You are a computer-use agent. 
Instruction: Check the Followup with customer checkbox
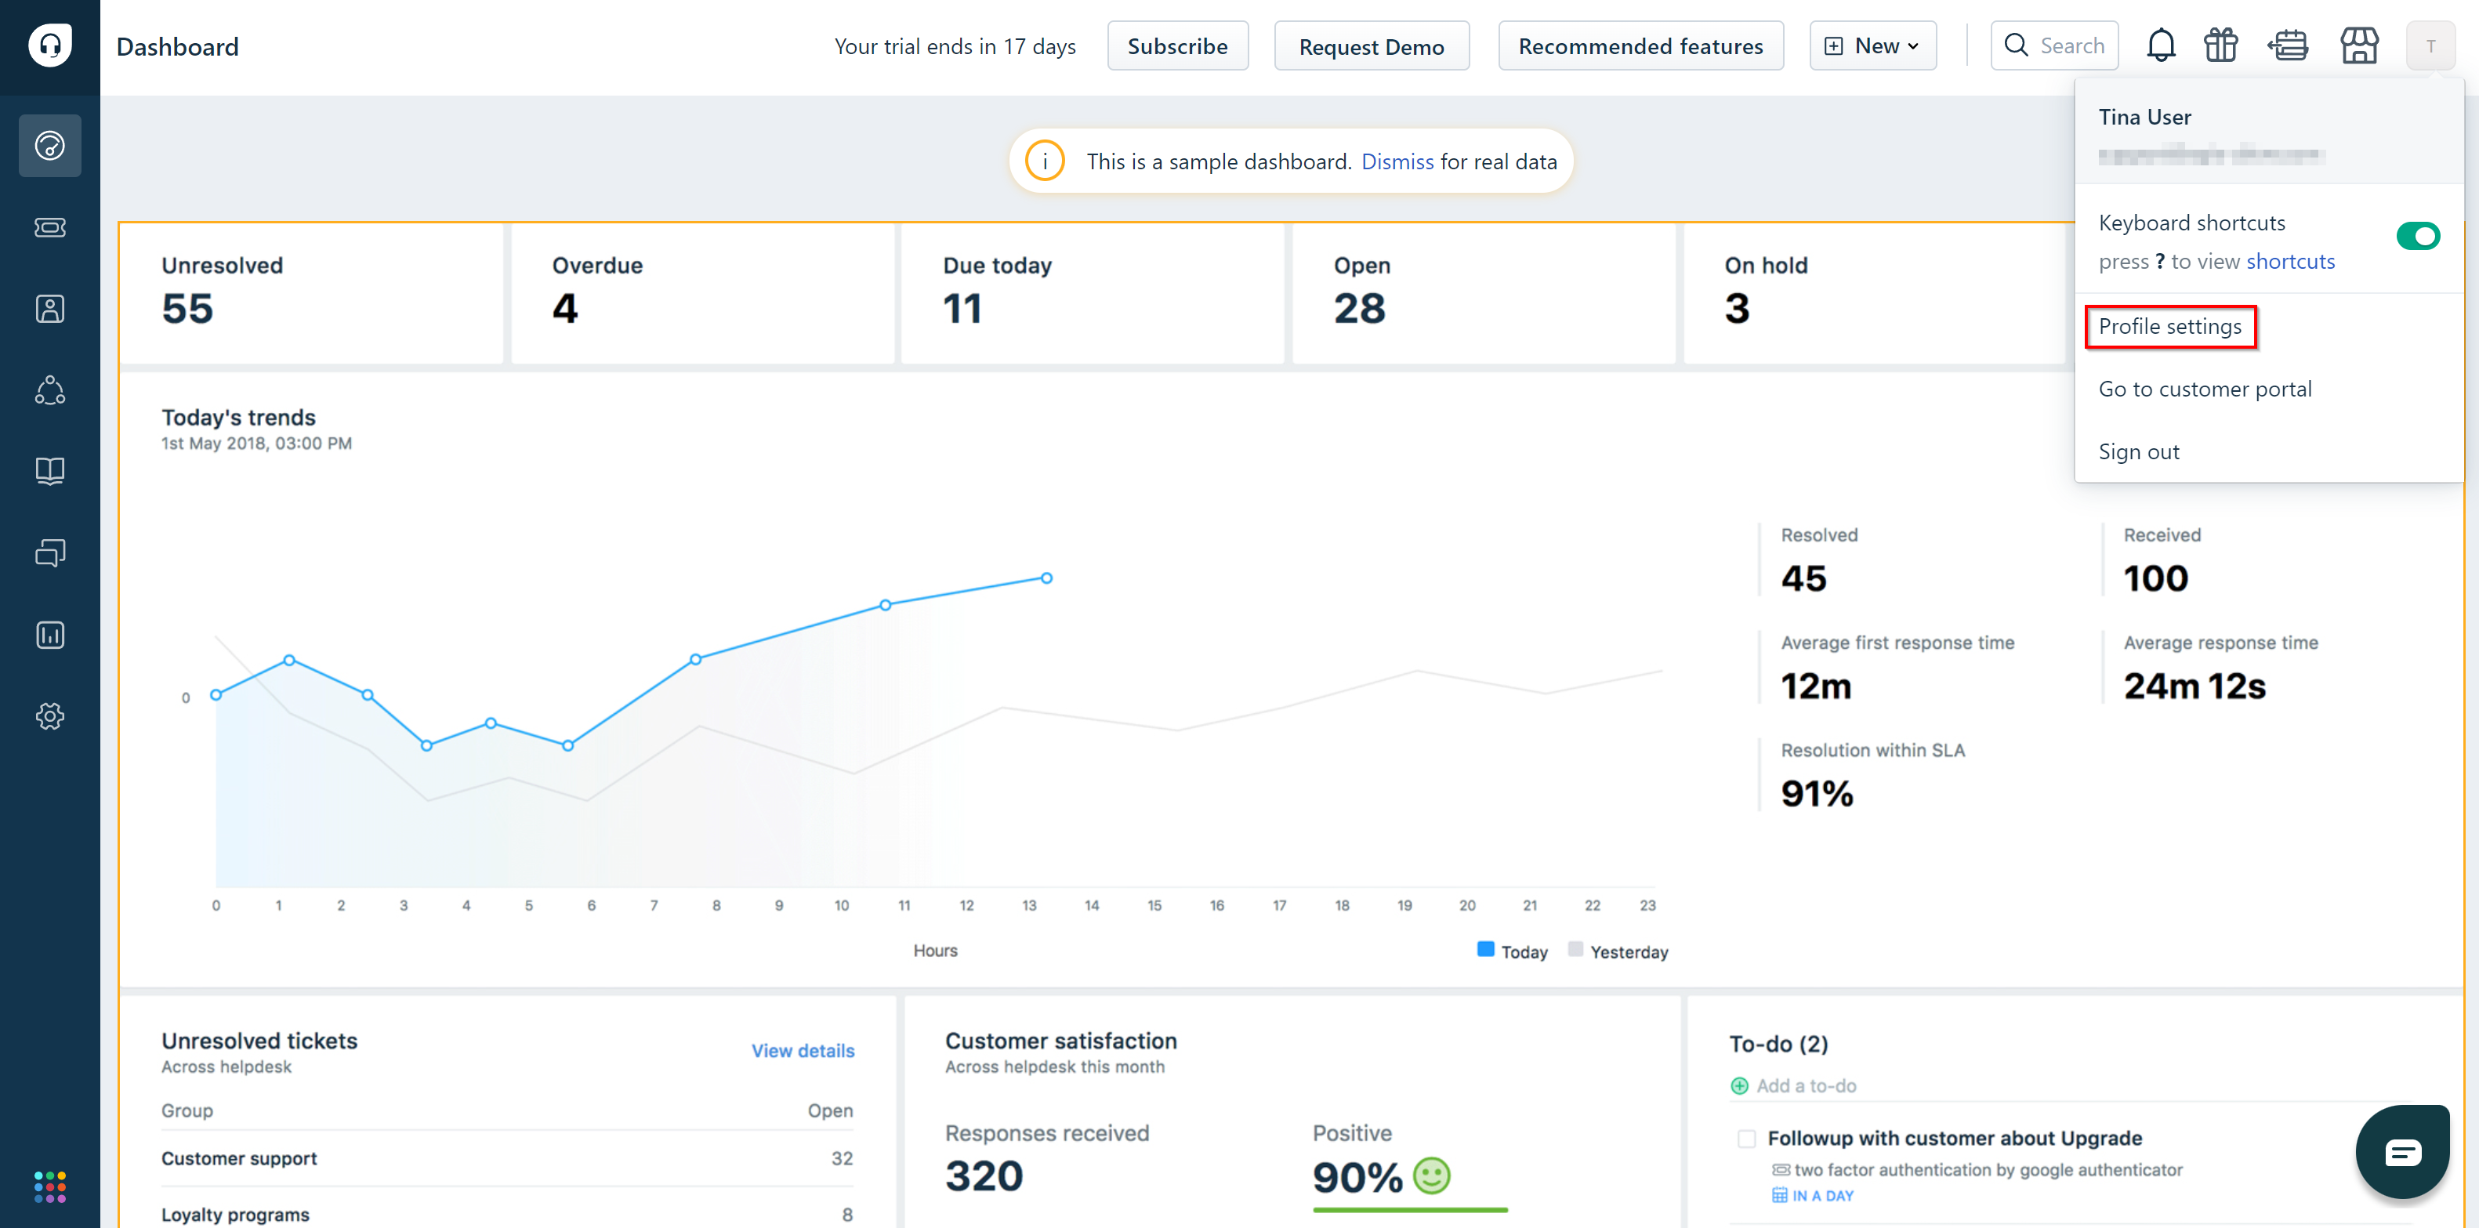point(1744,1138)
